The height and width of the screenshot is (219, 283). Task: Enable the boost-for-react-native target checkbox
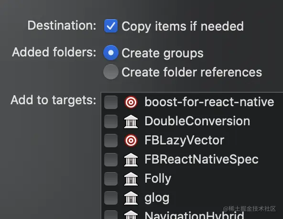(111, 102)
